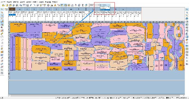This screenshot has height=99, width=189.
Task: Click the new blank document icon
Action: point(7,5)
